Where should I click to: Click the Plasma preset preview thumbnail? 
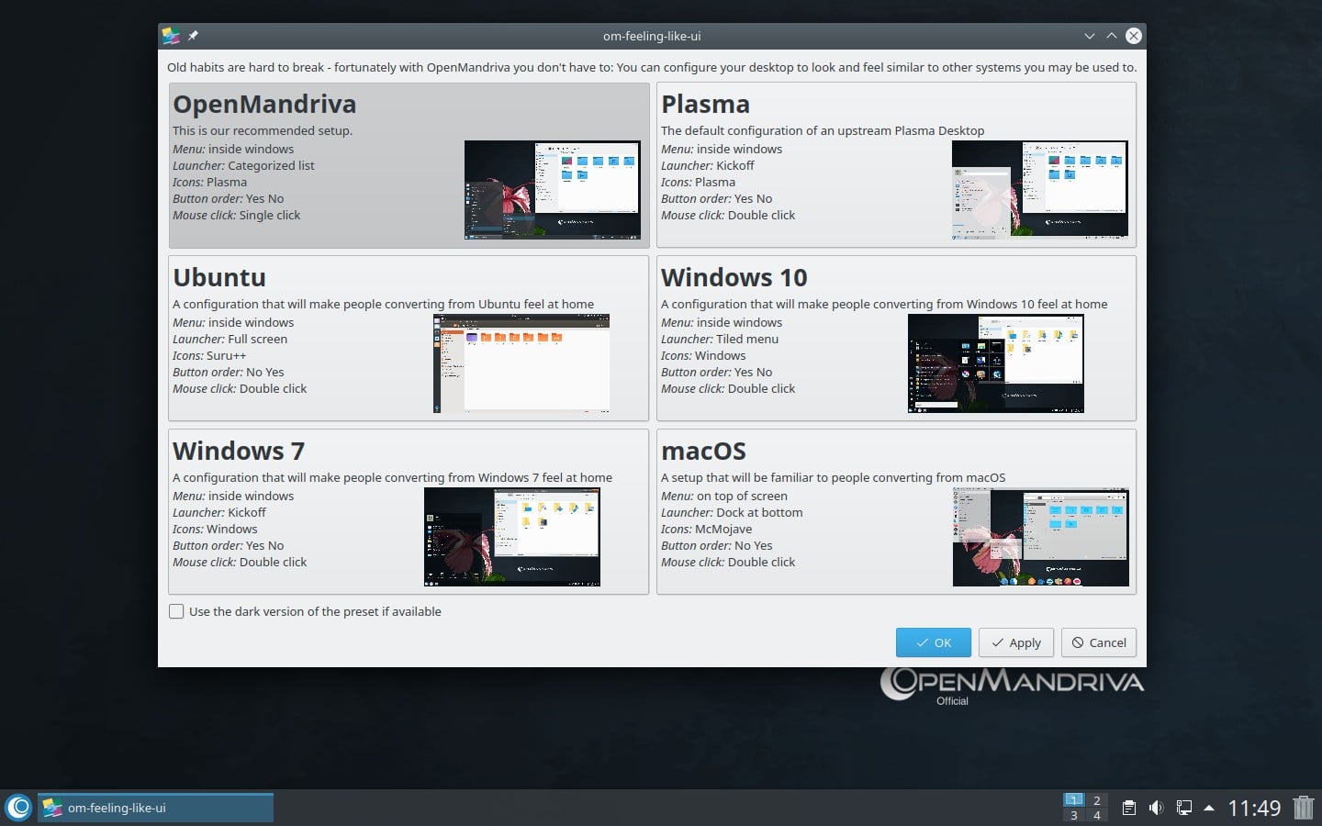1039,189
